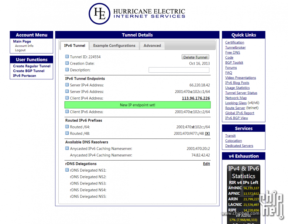Click info icon beside Routed /48
Viewport: 288px width, 224px height.
pyautogui.click(x=67, y=133)
